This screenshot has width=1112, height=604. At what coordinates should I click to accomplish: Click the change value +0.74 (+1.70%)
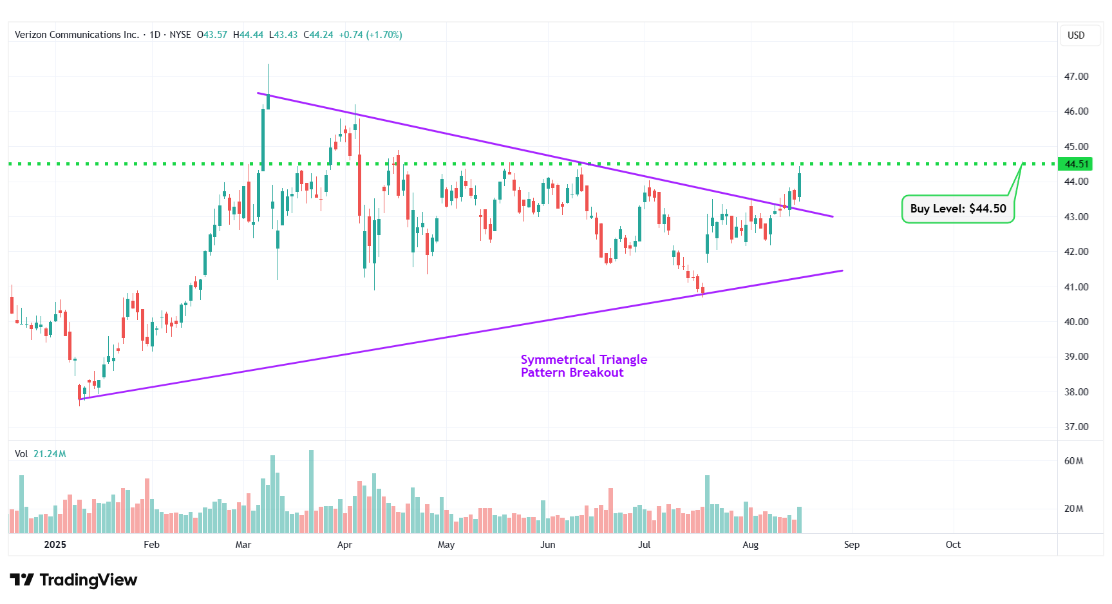coord(370,35)
